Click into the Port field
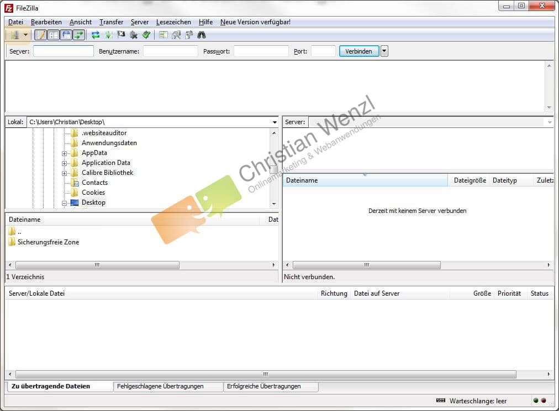This screenshot has width=559, height=411. [323, 51]
